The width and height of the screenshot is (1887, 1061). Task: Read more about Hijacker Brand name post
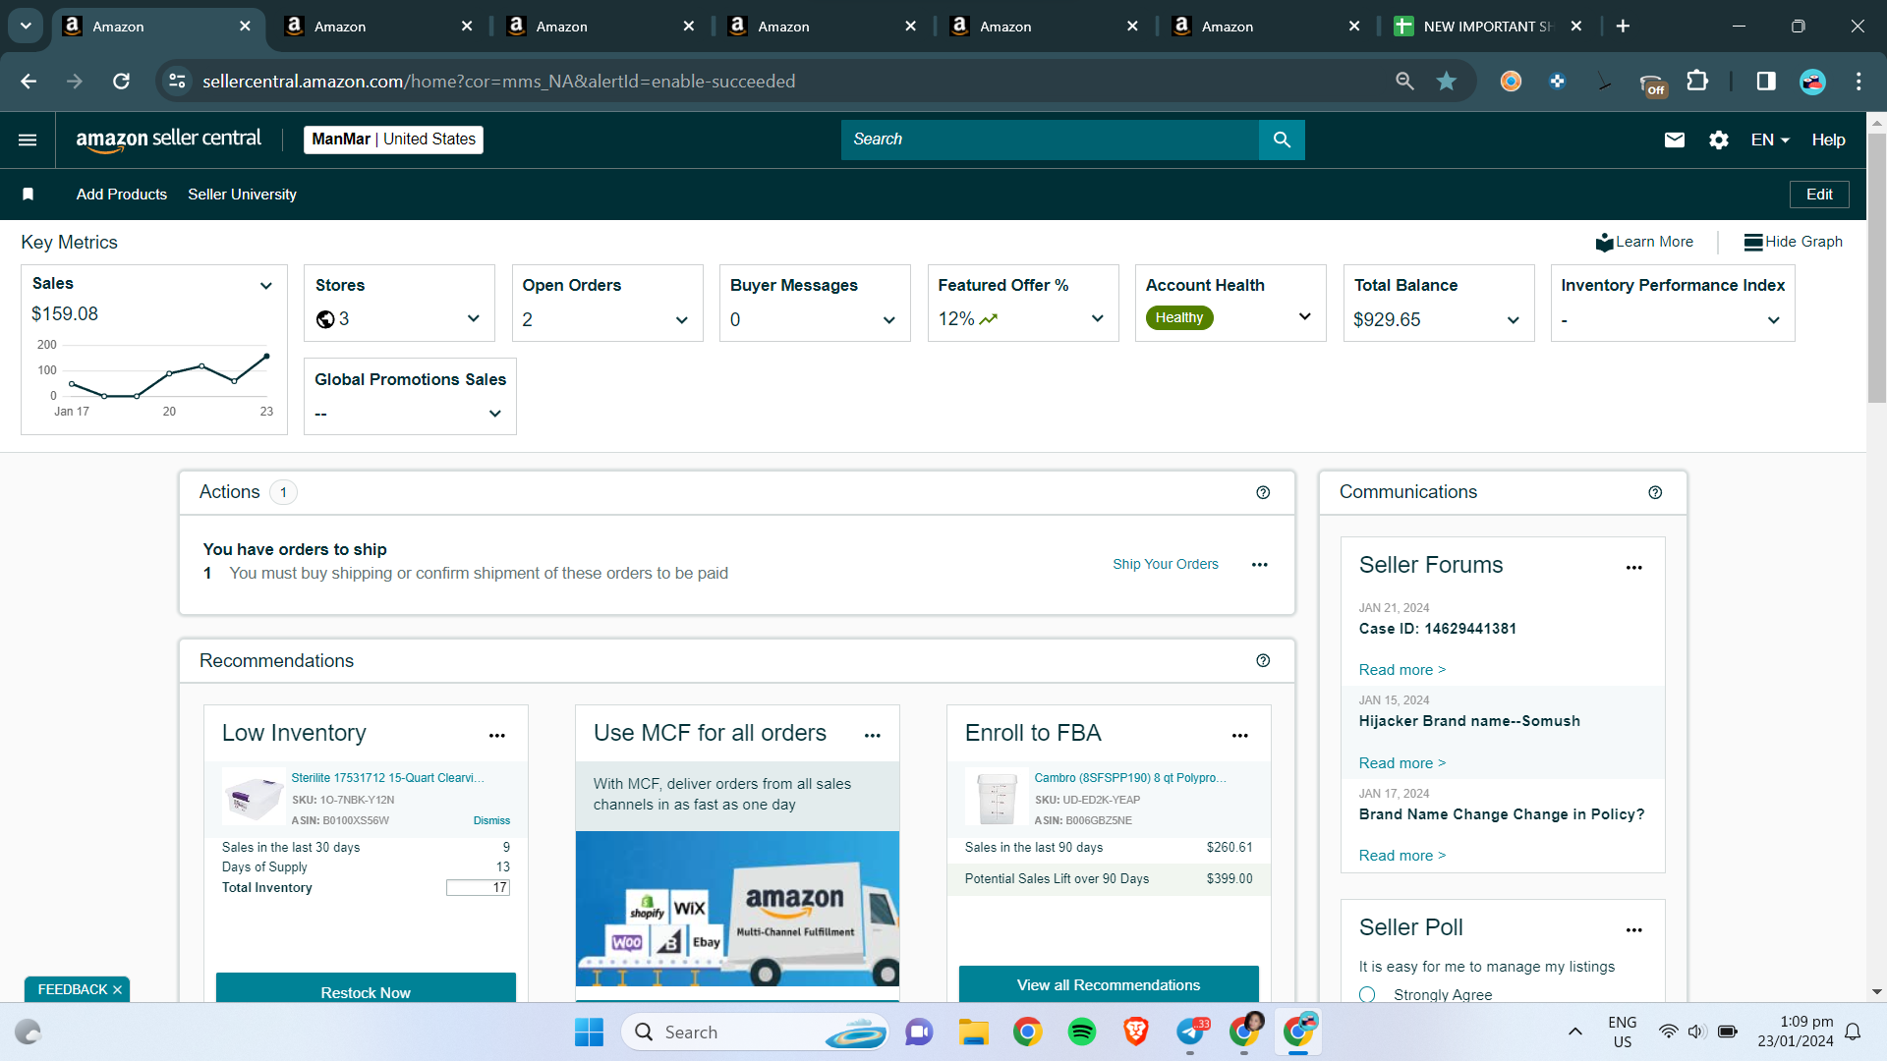1401,763
